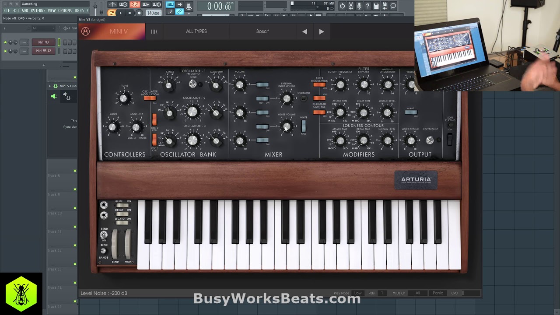Image resolution: width=560 pixels, height=315 pixels.
Task: Open ADD menu in FL Studio
Action: pos(25,10)
